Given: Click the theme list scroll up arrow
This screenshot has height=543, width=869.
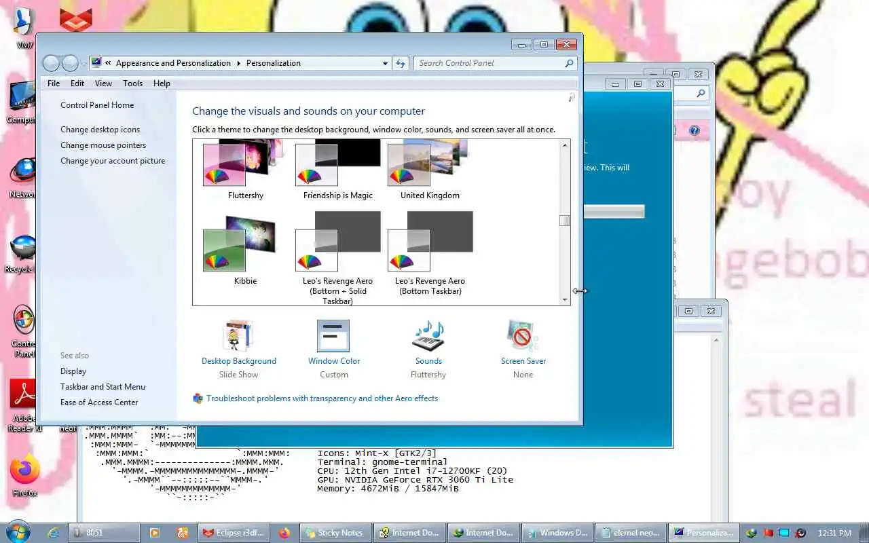Looking at the screenshot, I should pos(565,145).
